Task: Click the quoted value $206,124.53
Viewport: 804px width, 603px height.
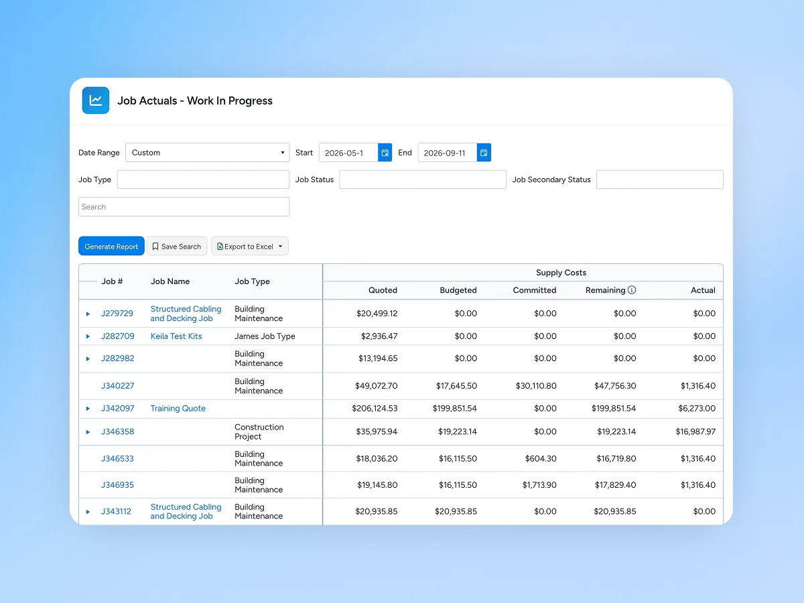Action: click(x=375, y=409)
